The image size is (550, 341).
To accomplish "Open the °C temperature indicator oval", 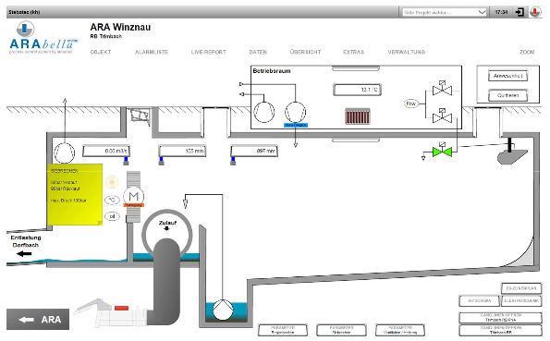I will coord(112,201).
